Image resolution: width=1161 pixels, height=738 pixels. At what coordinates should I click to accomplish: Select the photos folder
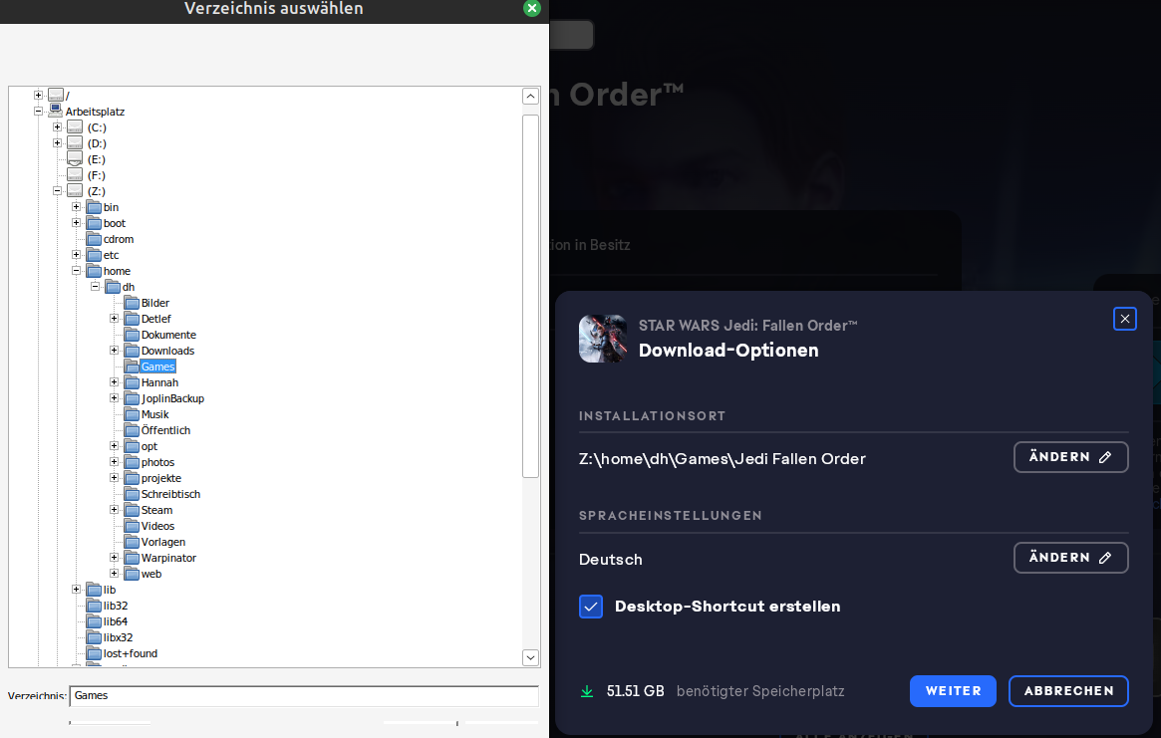[157, 462]
